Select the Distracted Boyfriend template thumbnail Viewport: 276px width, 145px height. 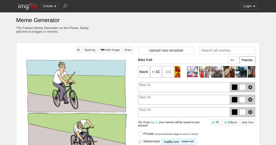tap(205, 72)
